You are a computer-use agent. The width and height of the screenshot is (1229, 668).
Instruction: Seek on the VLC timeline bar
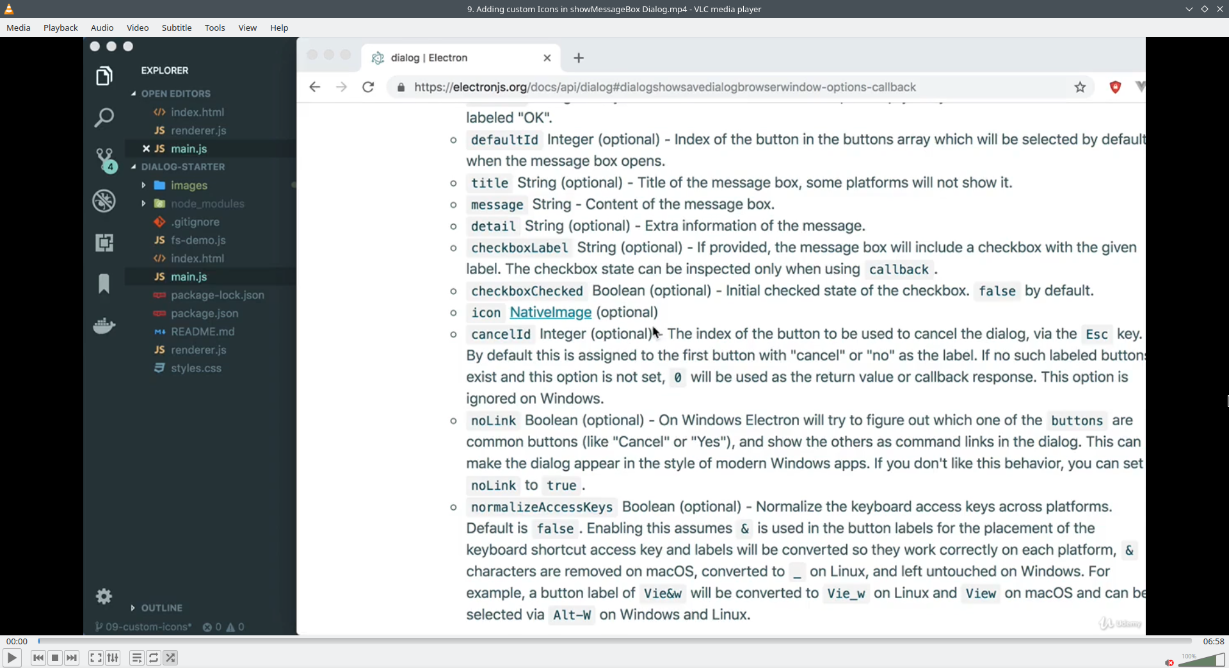(x=614, y=640)
